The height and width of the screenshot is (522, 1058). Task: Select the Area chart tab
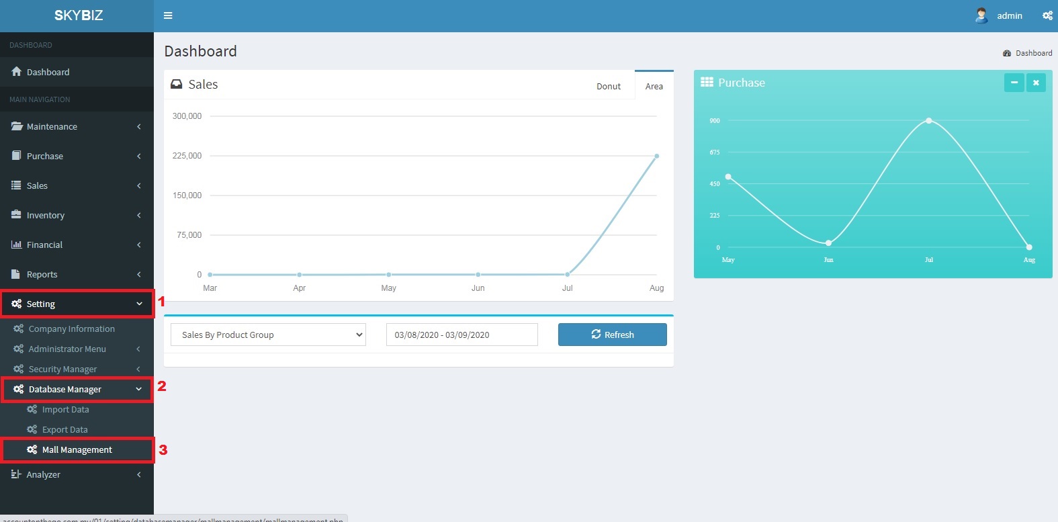[654, 86]
